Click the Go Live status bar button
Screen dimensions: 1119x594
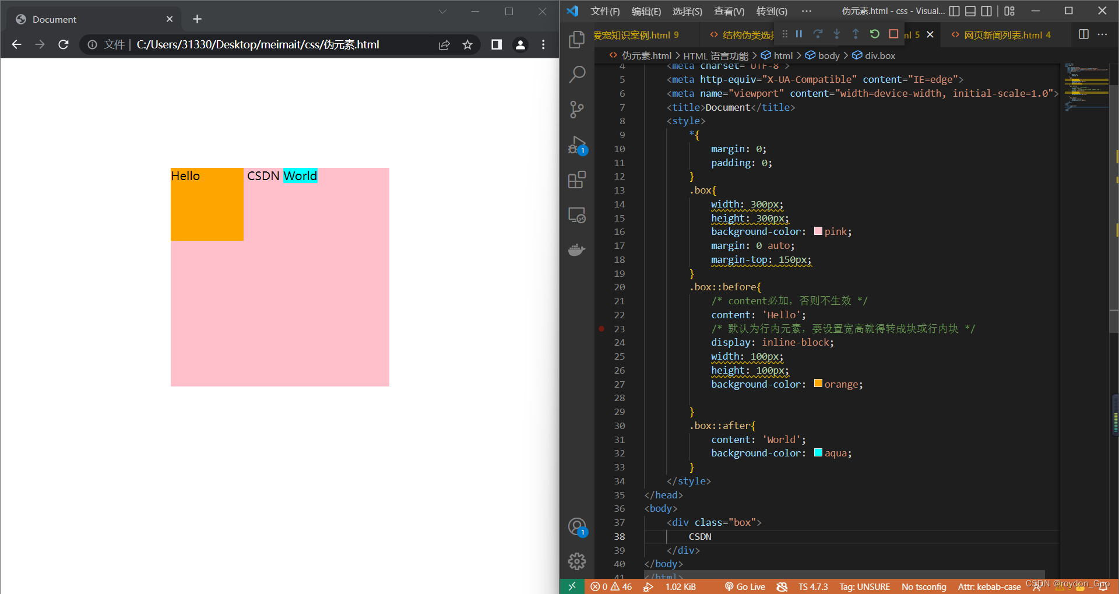[x=745, y=586]
